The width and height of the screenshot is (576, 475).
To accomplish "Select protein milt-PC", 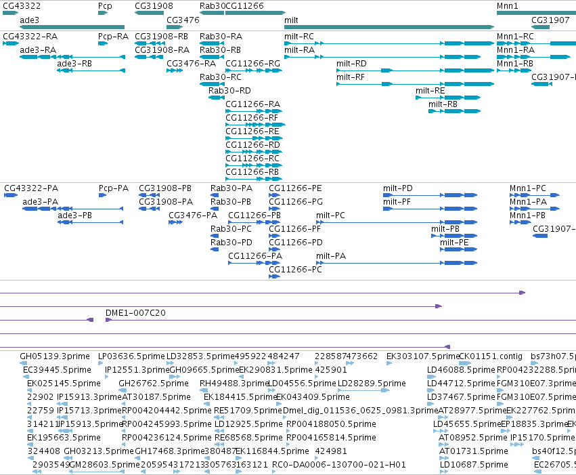I will [397, 222].
